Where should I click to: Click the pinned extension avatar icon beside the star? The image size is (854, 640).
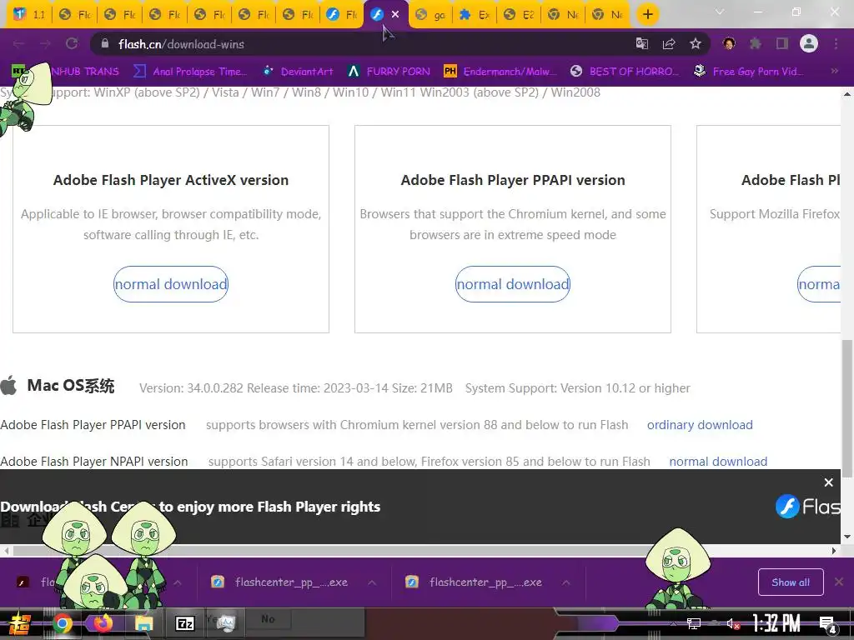tap(729, 43)
